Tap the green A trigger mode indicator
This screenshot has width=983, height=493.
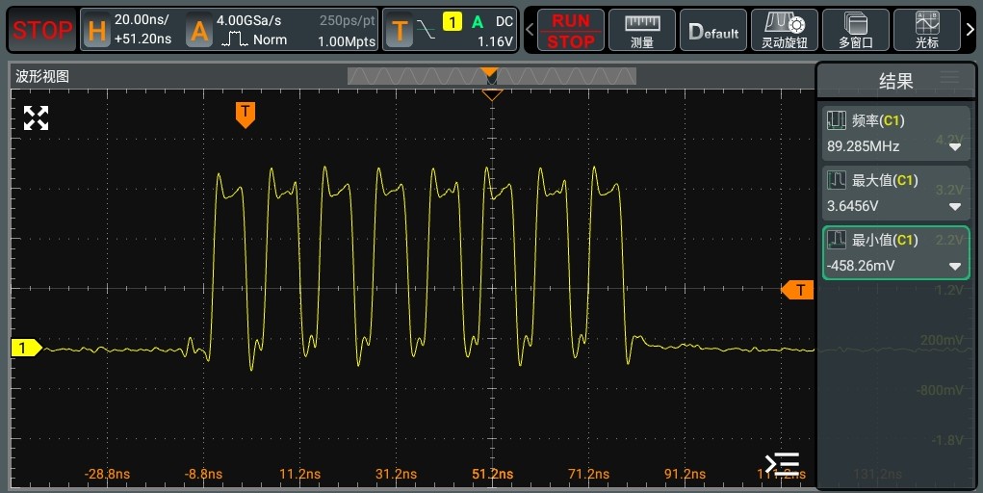478,22
